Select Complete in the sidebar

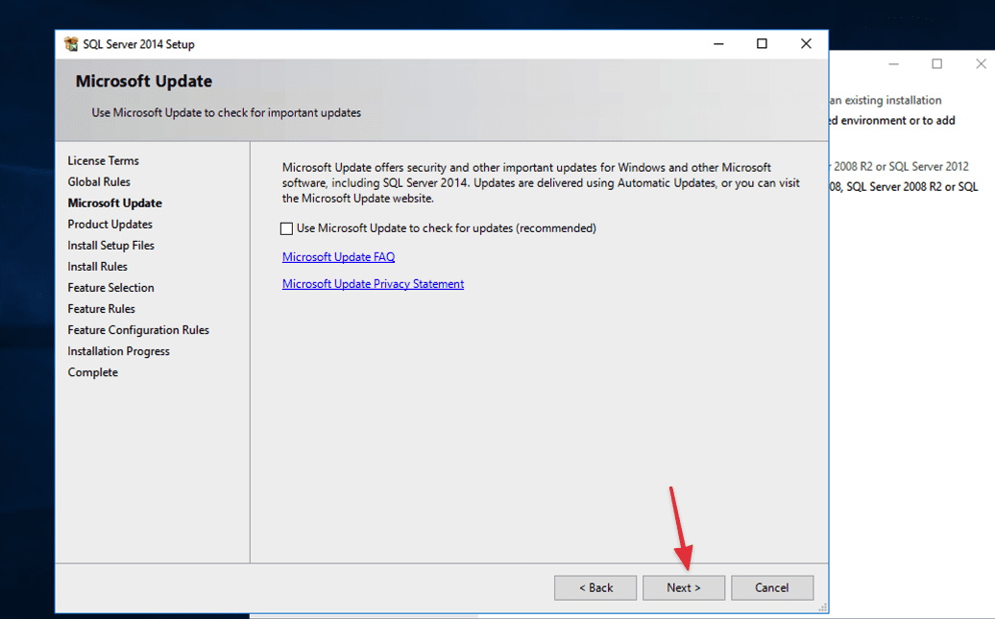92,371
